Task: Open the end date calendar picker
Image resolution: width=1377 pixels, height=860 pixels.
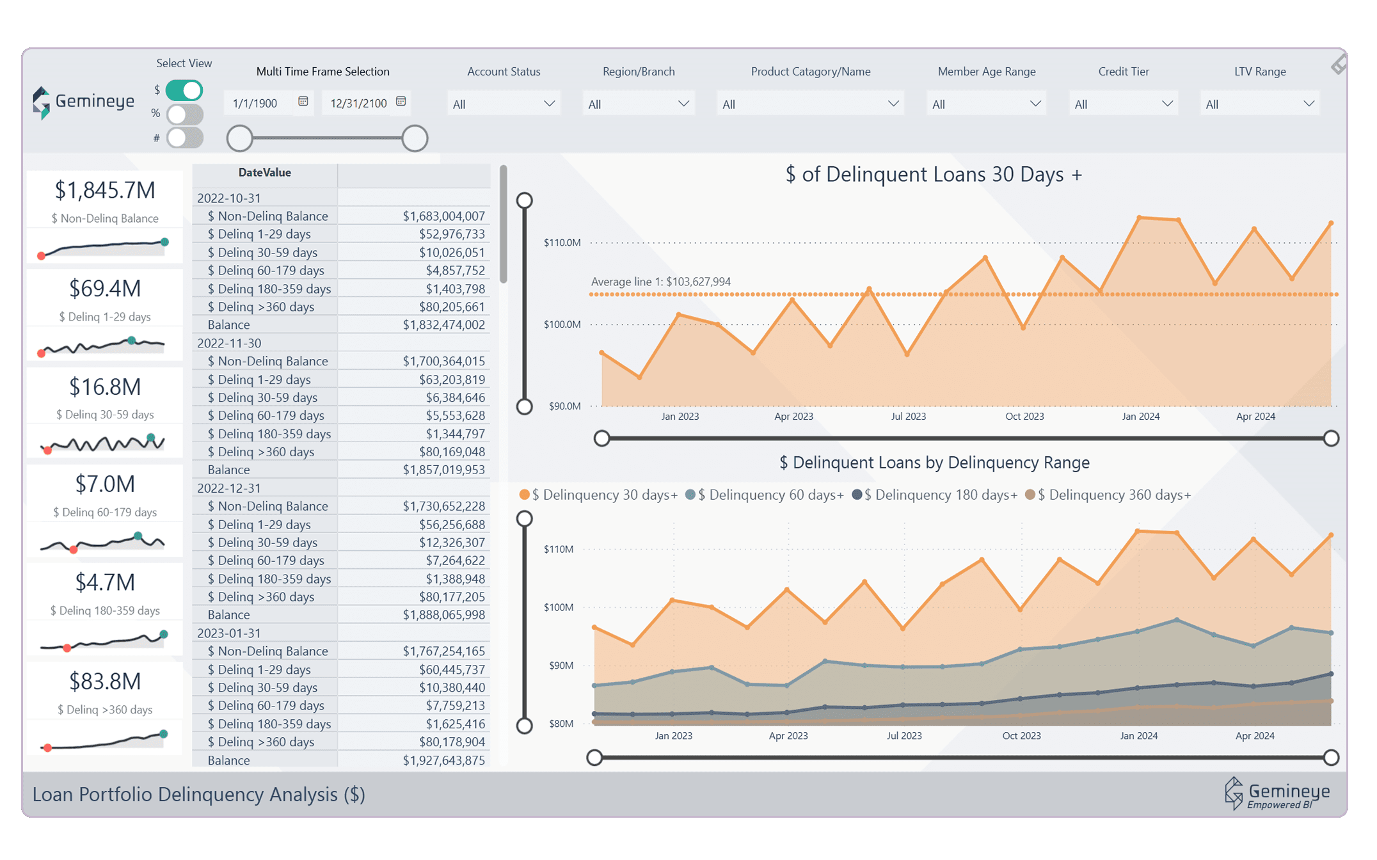Action: click(x=401, y=102)
